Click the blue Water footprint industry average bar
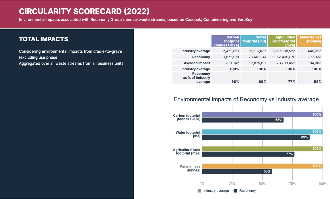This screenshot has width=330, height=199. 262,132
